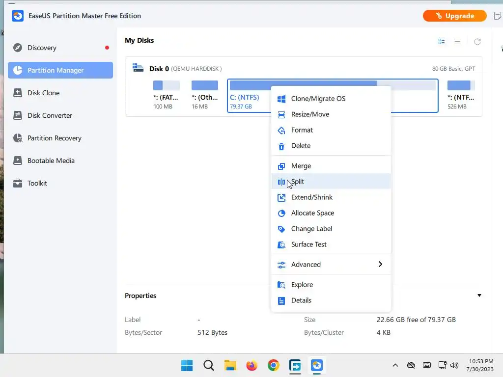Click the Allocate Space pie icon
The width and height of the screenshot is (503, 377).
tap(281, 213)
